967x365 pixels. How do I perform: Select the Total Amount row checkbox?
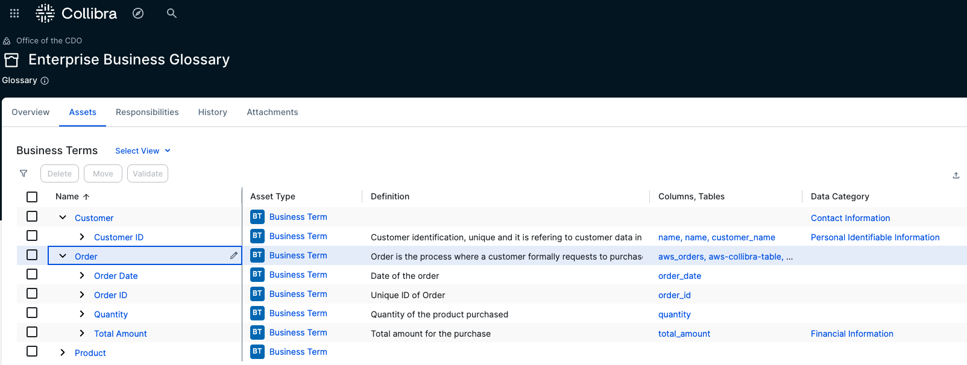tap(32, 332)
